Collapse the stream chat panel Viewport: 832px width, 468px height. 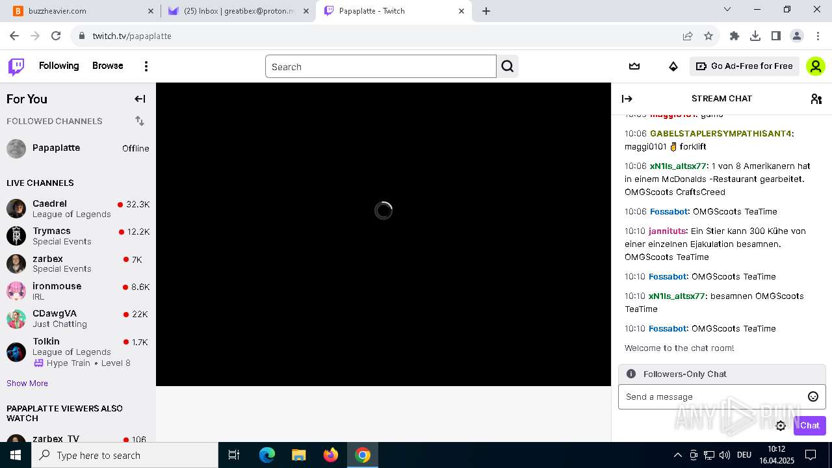tap(627, 99)
